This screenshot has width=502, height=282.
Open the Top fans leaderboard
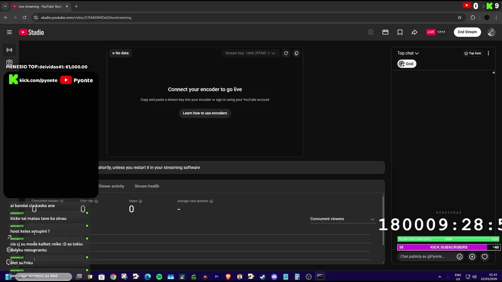tap(473, 53)
